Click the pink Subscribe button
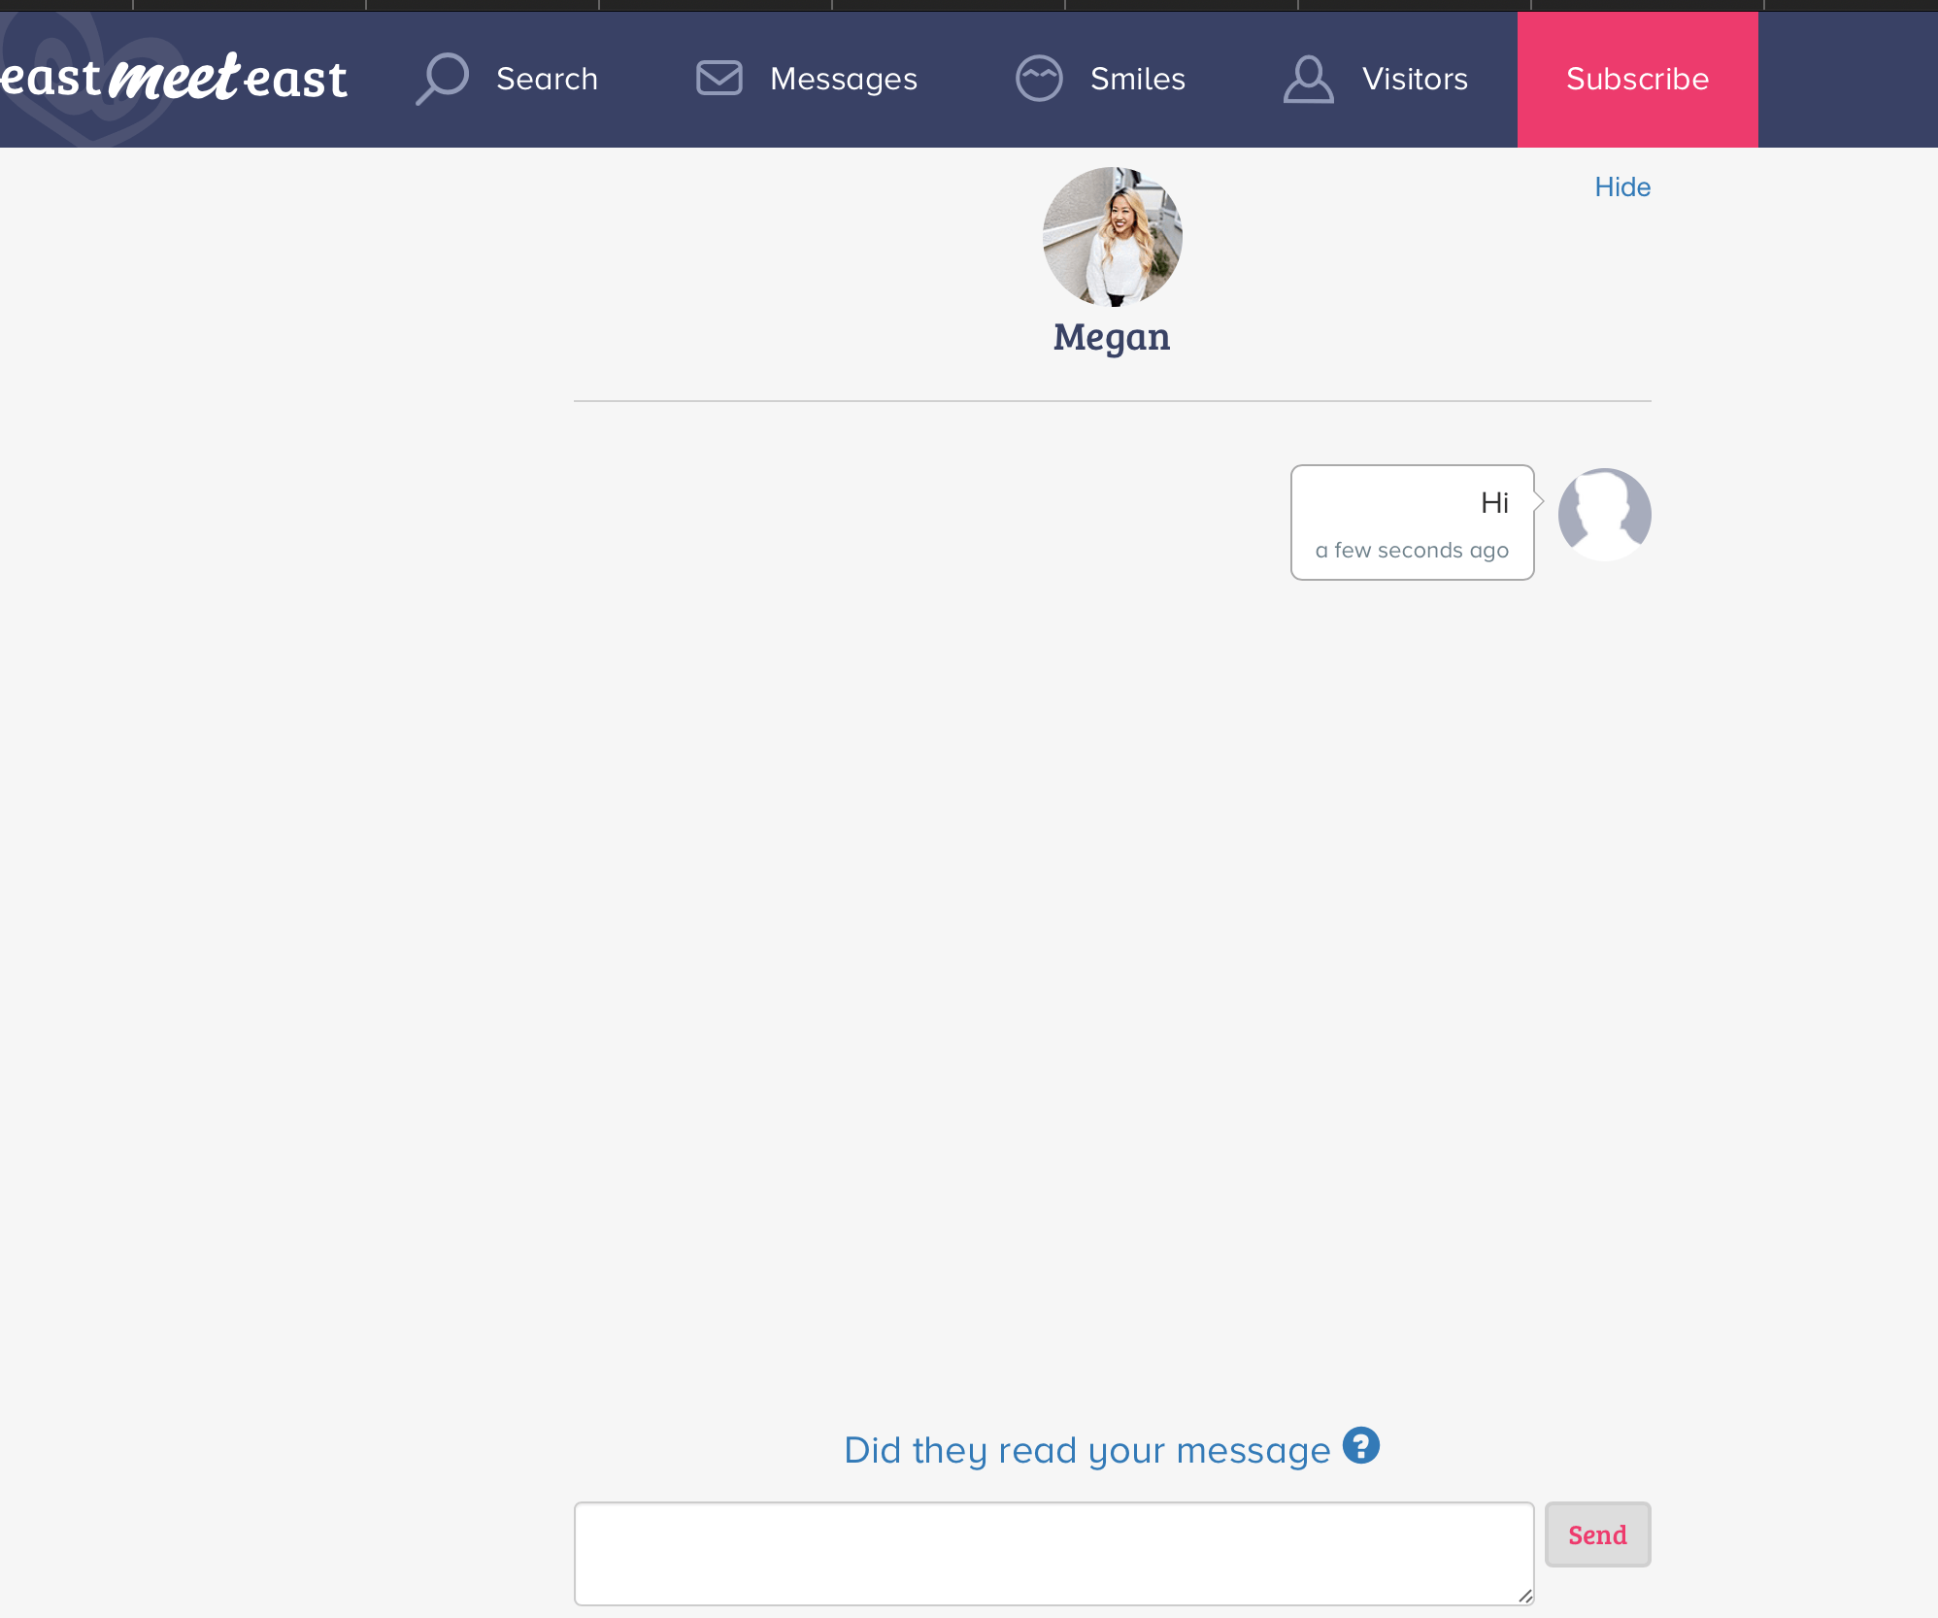Image resolution: width=1938 pixels, height=1618 pixels. tap(1638, 80)
